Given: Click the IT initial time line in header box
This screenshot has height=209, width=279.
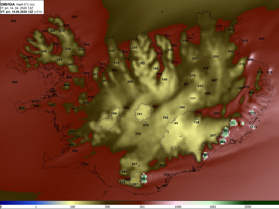Looking at the screenshot, I should point(17,8).
